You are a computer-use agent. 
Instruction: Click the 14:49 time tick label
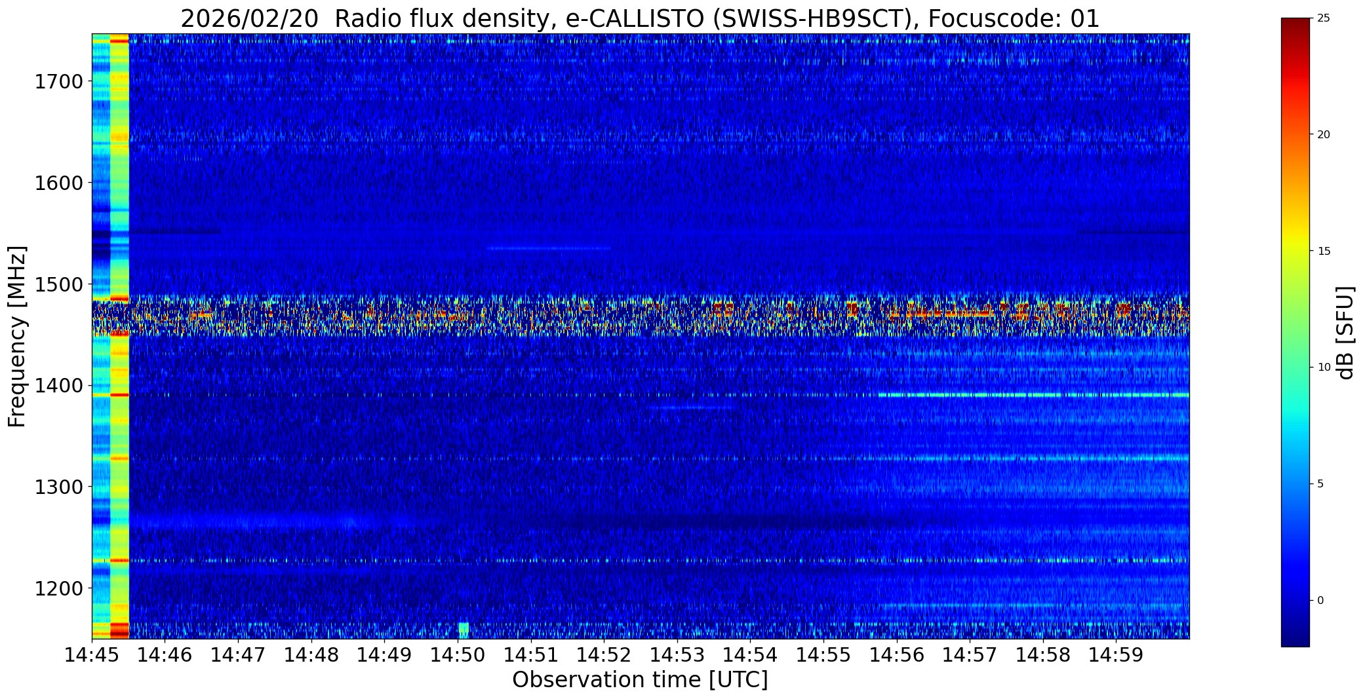tap(385, 654)
